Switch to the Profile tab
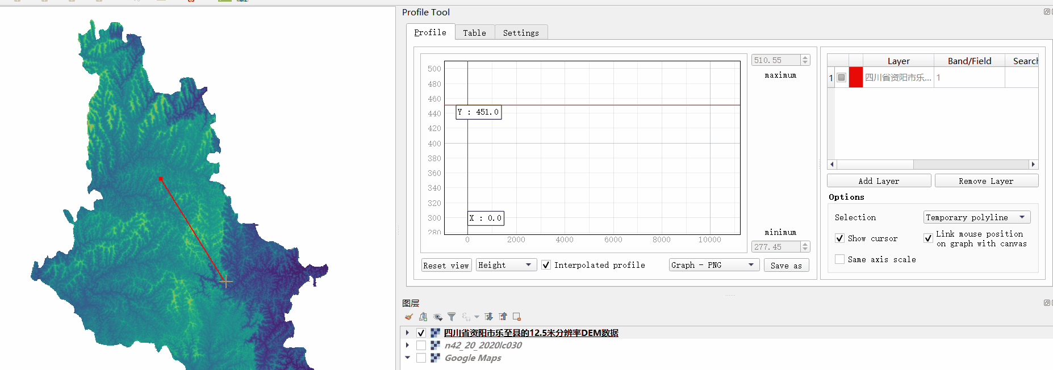1053x370 pixels. point(430,32)
